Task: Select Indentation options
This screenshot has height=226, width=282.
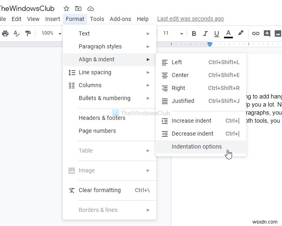Action: coord(201,147)
